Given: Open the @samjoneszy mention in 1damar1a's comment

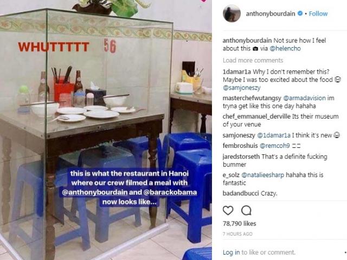Looking at the screenshot, I should [242, 88].
